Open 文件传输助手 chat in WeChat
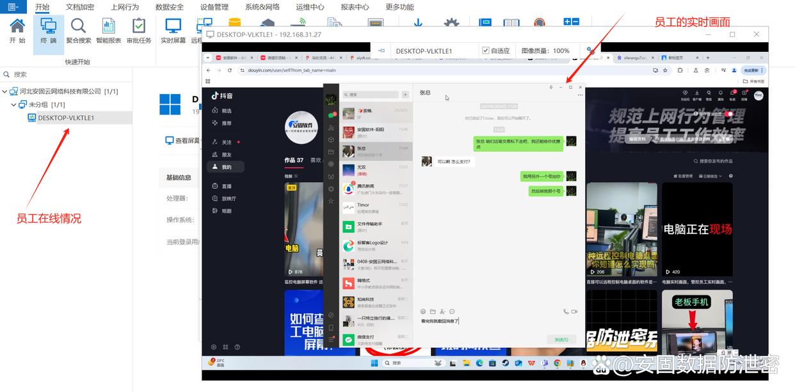This screenshot has width=795, height=392. [376, 226]
